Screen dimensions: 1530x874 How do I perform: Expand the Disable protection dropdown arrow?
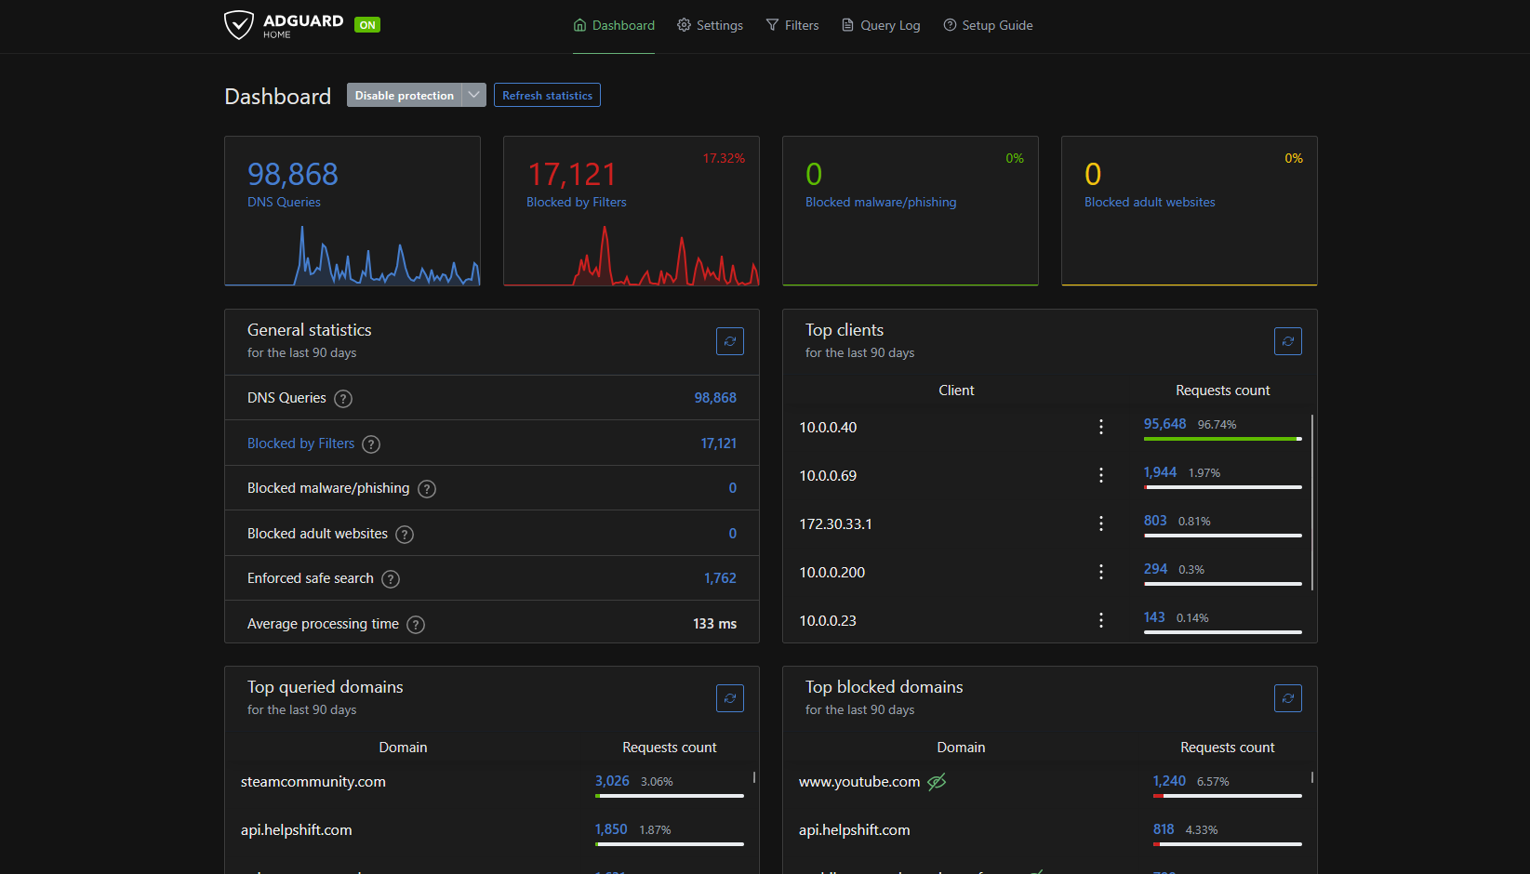tap(474, 96)
